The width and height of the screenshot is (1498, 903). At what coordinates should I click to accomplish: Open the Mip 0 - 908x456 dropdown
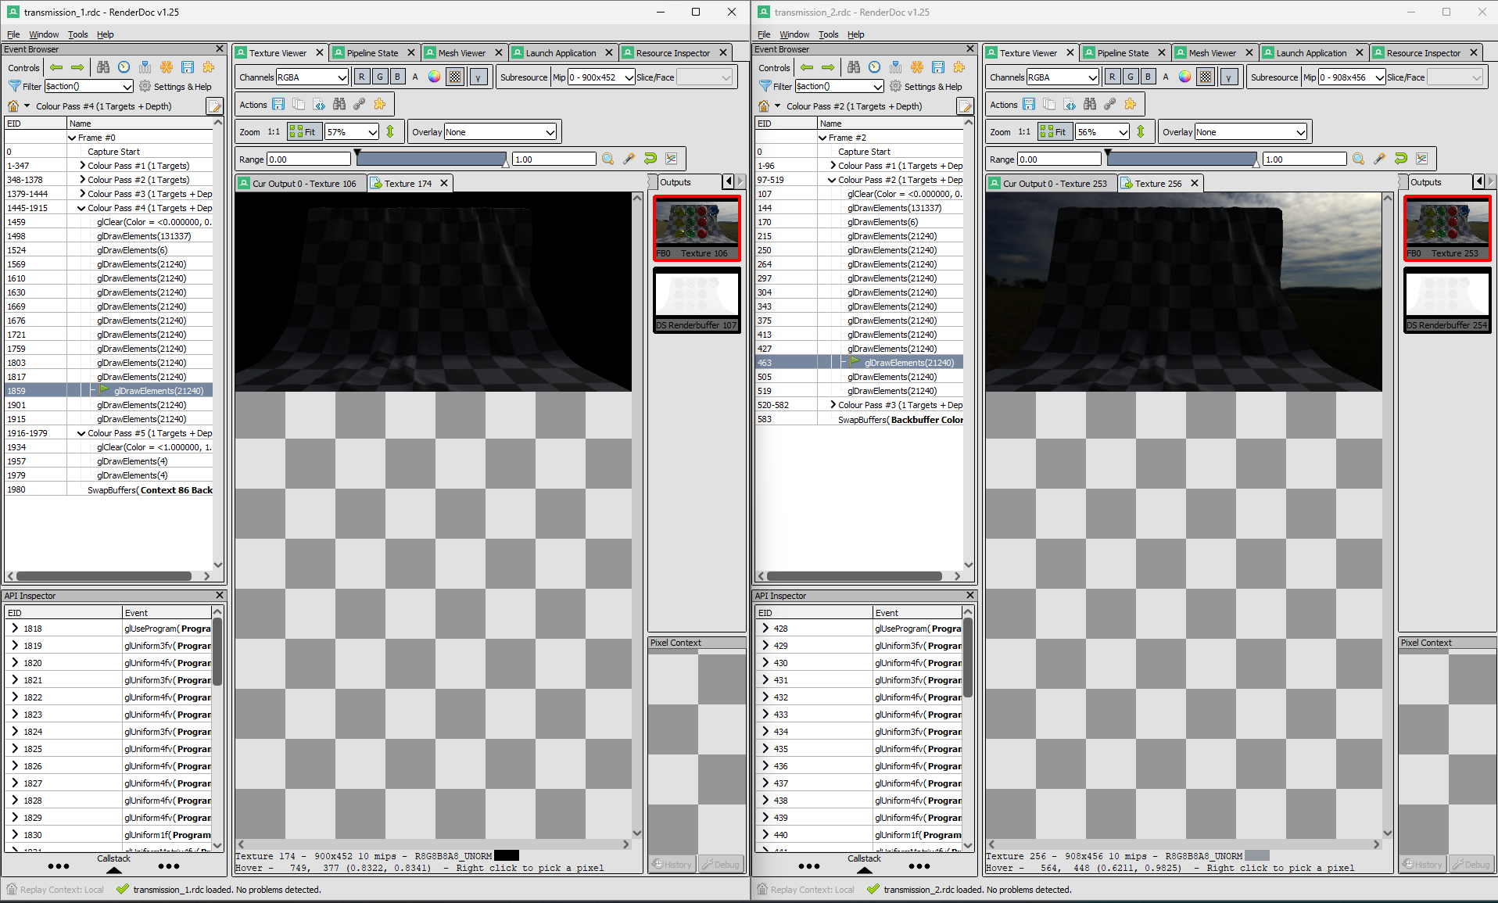tap(1352, 77)
